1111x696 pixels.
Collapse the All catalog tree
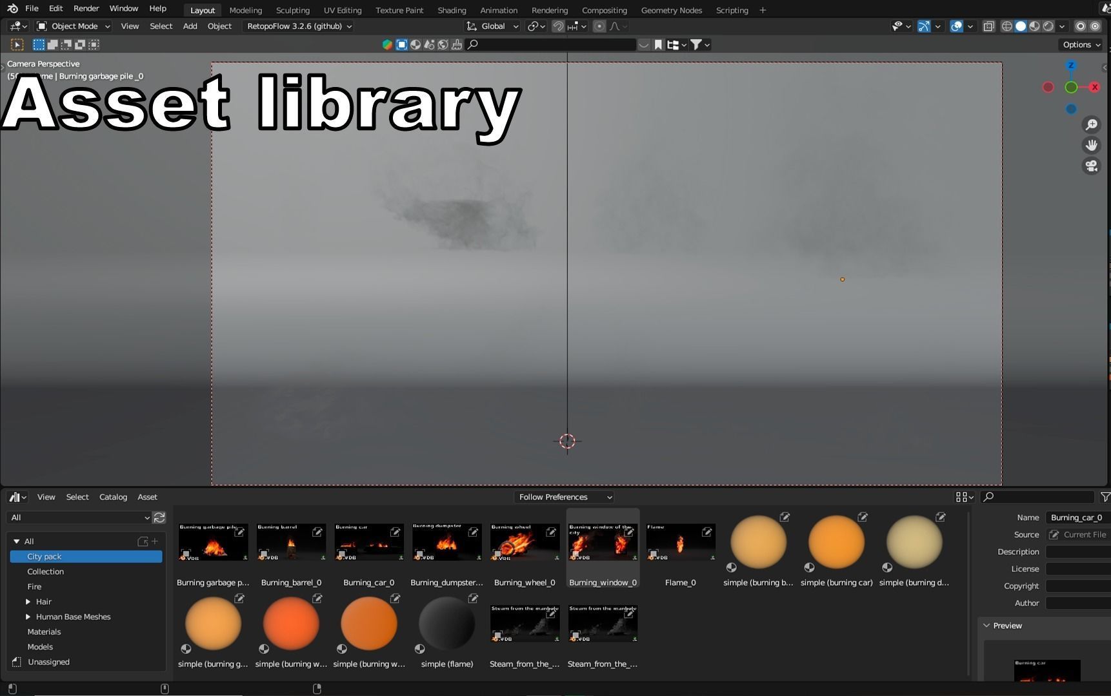pyautogui.click(x=17, y=541)
